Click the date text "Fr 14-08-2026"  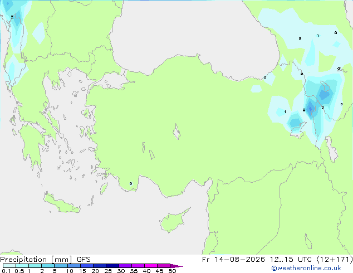(233, 260)
